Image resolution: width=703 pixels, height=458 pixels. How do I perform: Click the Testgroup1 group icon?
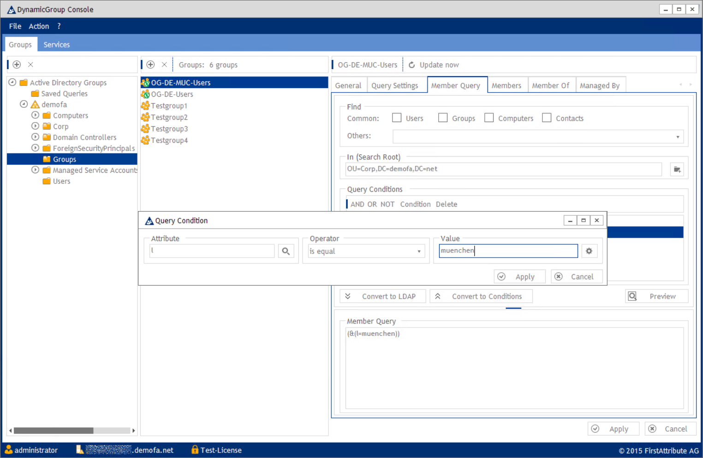(x=145, y=106)
